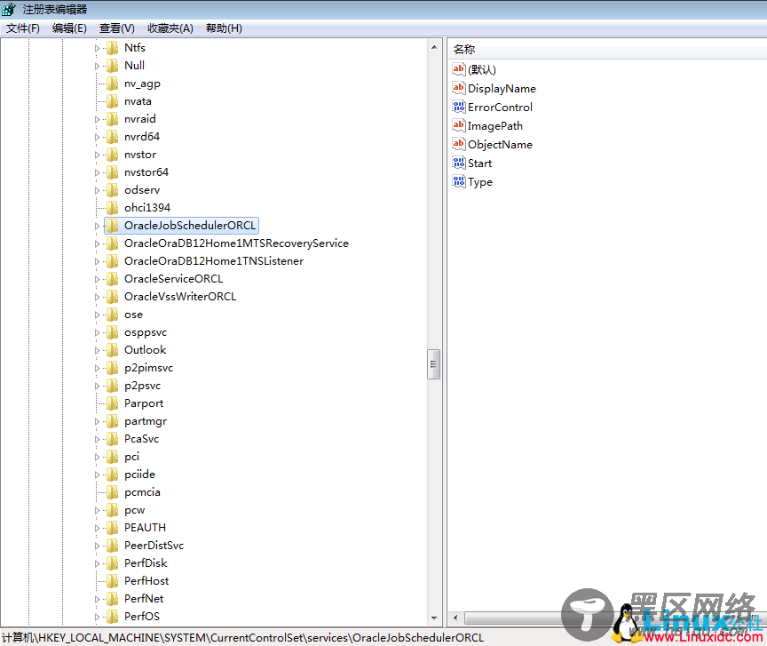Viewport: 767px width, 646px height.
Task: Click tree pane scrollbar up arrow
Action: tap(434, 47)
